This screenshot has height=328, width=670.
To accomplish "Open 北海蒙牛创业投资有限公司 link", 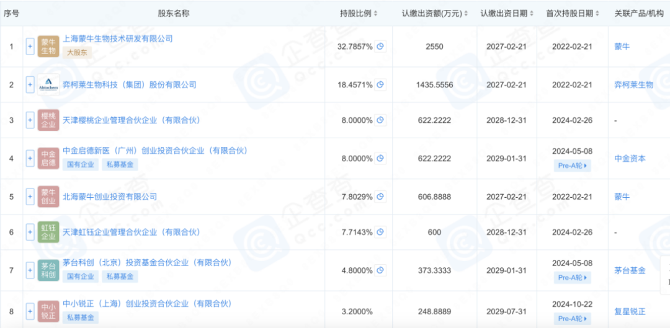I will (x=110, y=197).
